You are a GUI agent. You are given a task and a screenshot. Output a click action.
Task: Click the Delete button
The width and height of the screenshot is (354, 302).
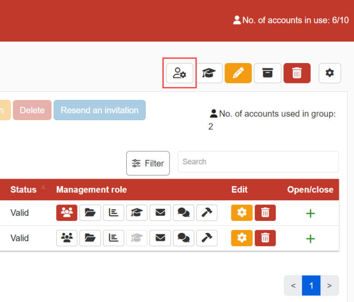32,110
